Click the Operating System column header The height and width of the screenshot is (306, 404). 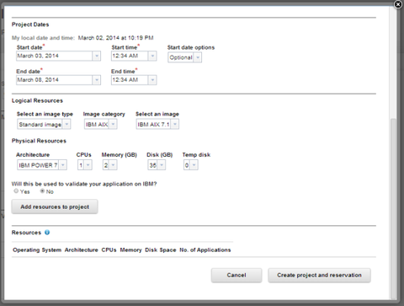point(37,250)
